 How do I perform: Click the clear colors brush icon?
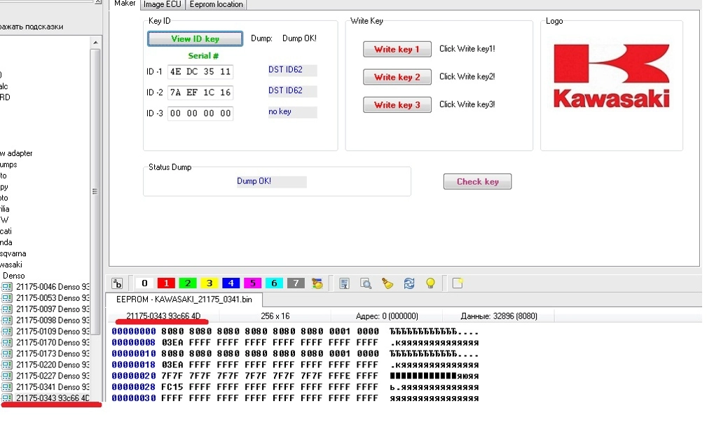point(317,283)
